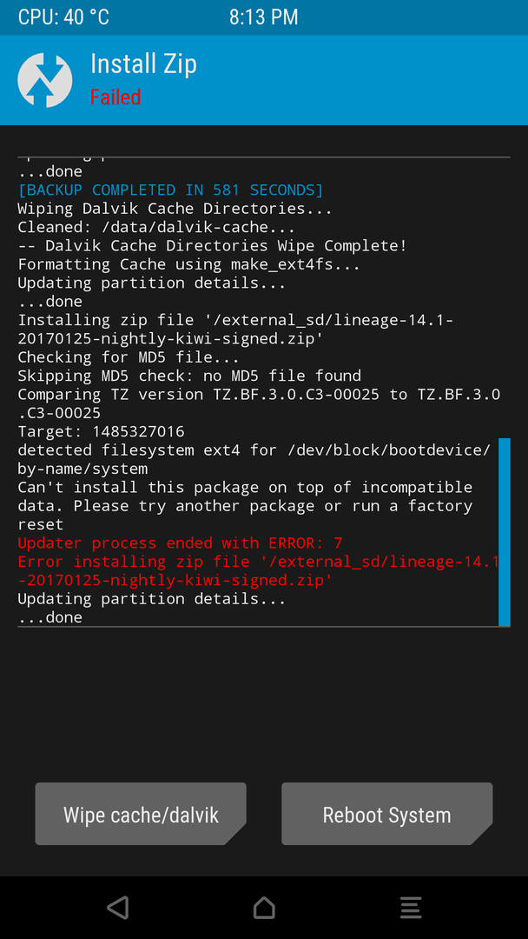
Task: Tap the Wiping Dalvik Cache Directories line
Action: point(175,209)
